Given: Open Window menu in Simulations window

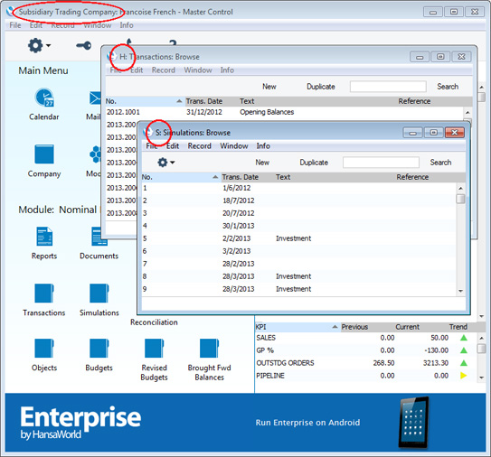Looking at the screenshot, I should [x=234, y=146].
